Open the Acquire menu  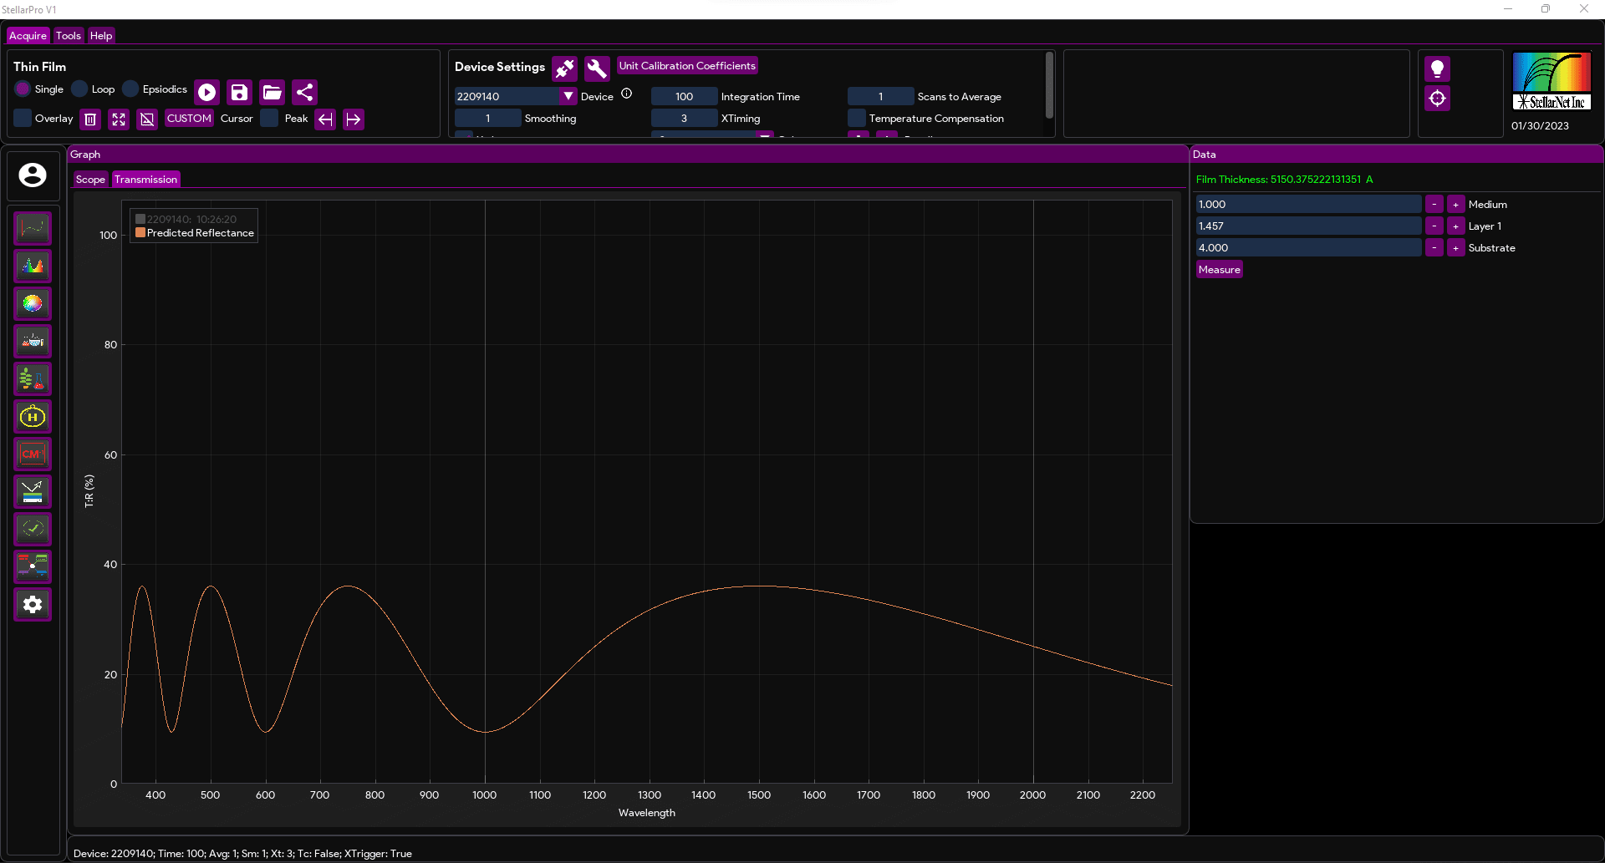(28, 36)
